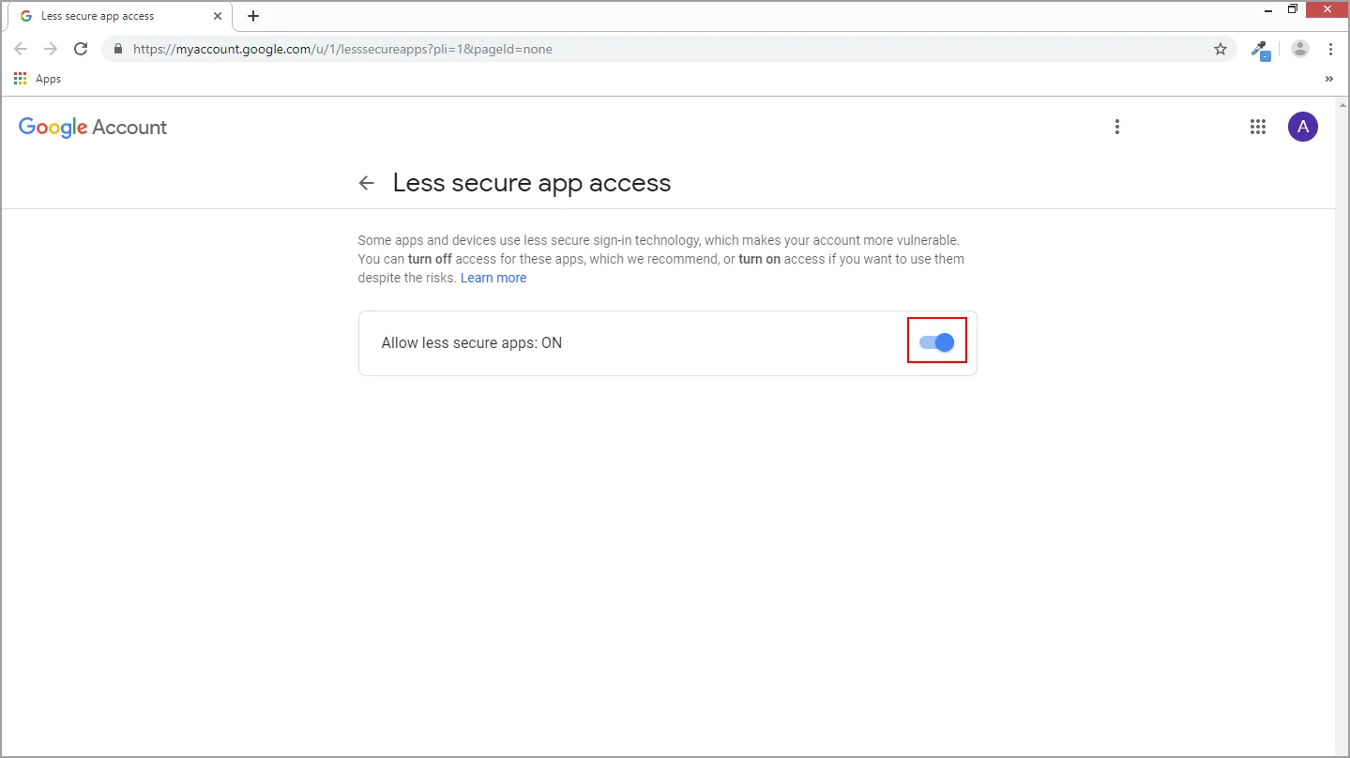The width and height of the screenshot is (1350, 758).
Task: Click the forward navigation button
Action: point(51,49)
